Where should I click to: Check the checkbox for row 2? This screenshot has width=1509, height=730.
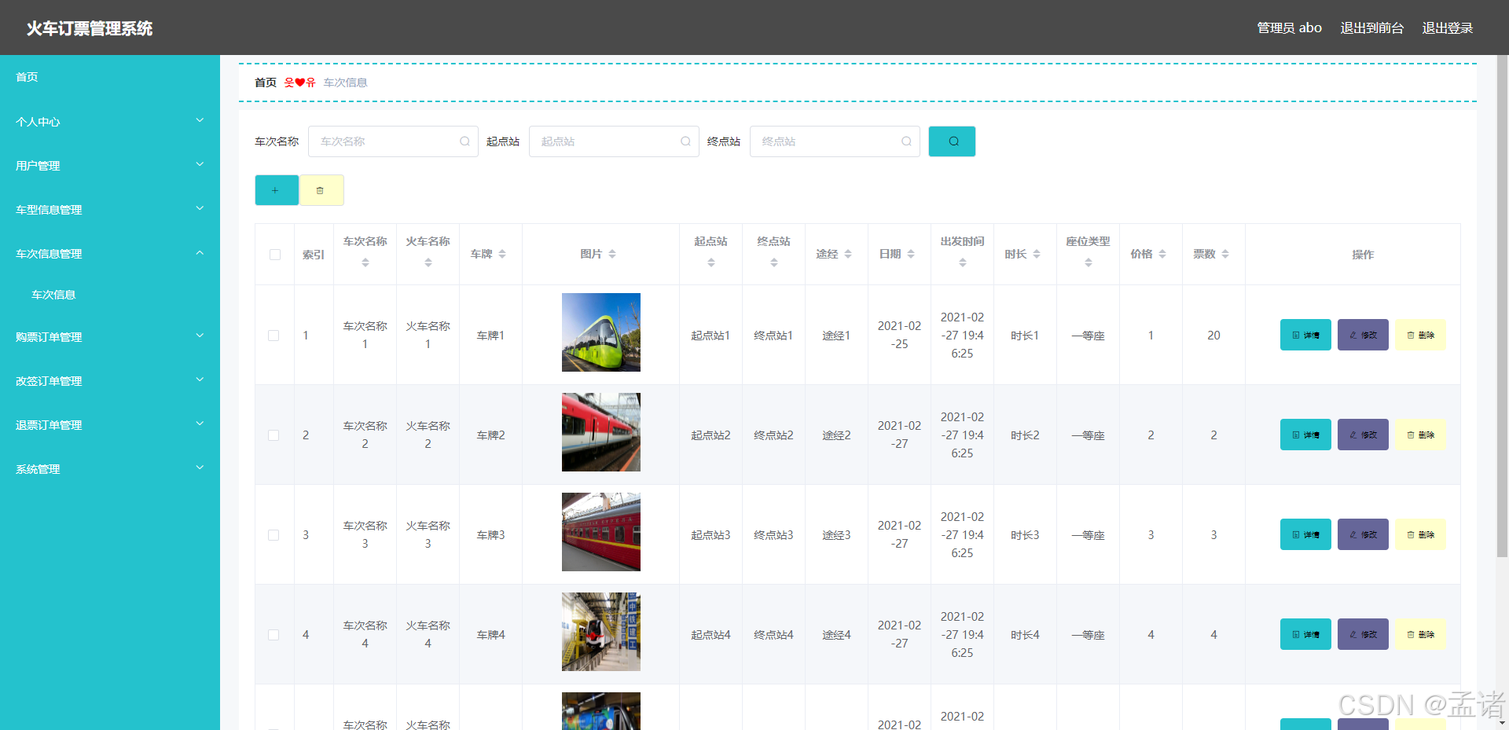point(274,435)
